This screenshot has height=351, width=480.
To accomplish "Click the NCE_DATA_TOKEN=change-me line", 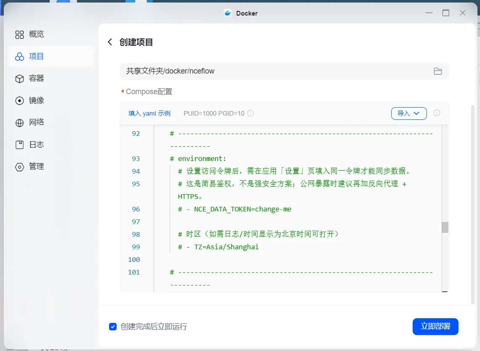I will 235,209.
